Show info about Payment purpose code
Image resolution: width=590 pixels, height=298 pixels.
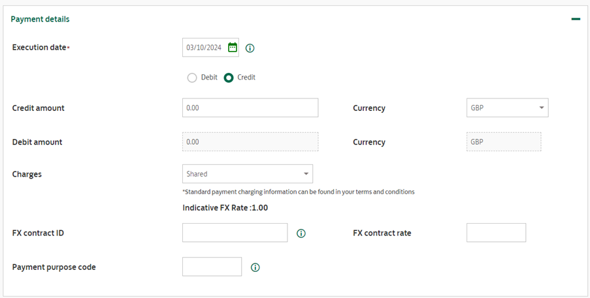click(255, 267)
